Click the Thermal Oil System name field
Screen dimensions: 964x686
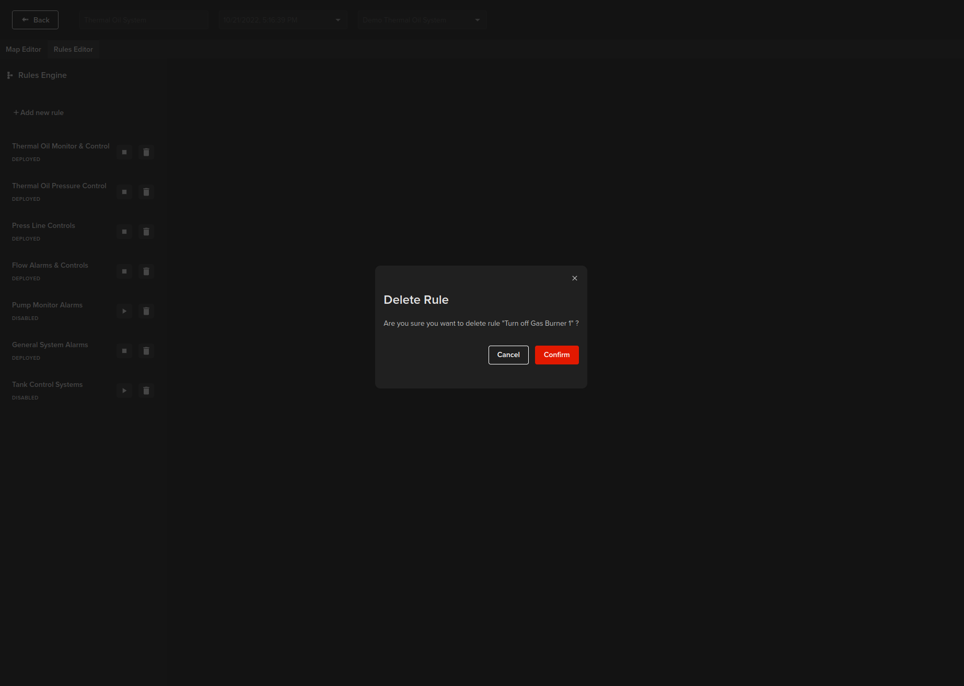144,20
